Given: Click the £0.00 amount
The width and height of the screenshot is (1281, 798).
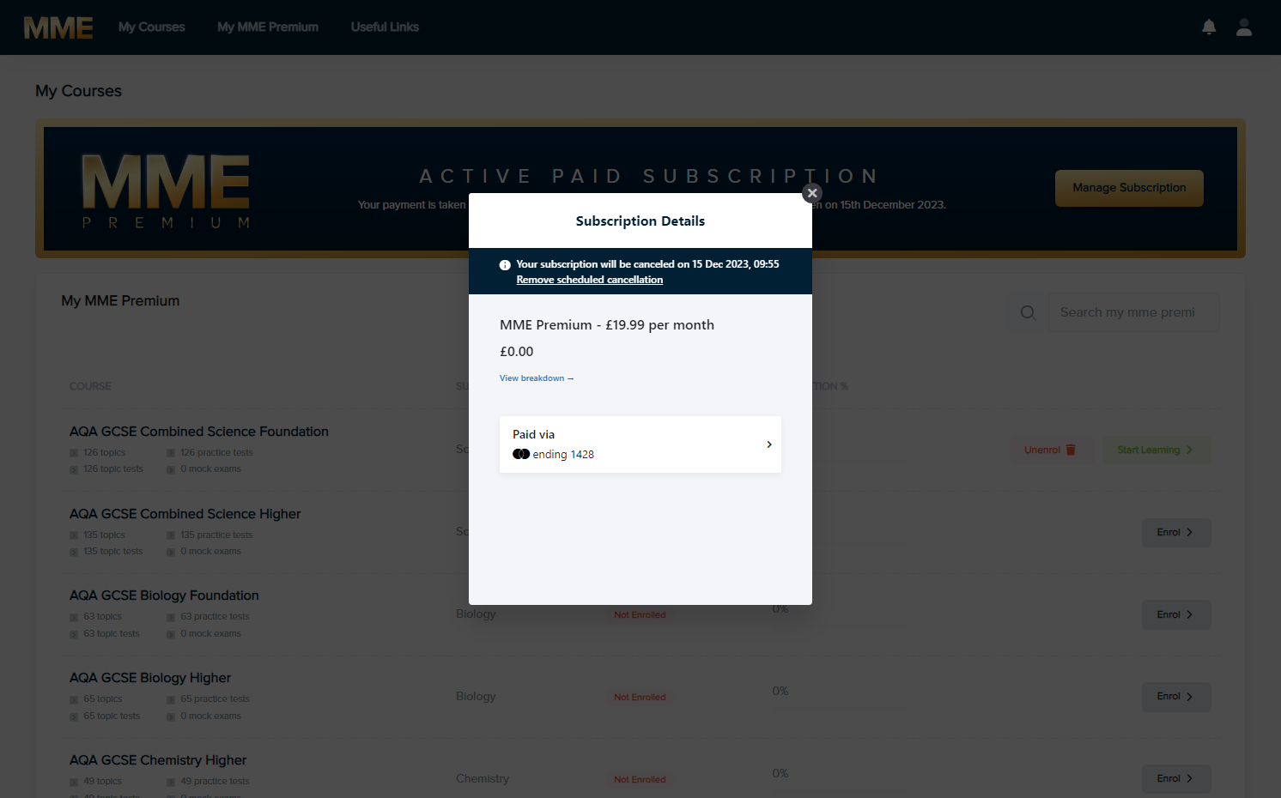Looking at the screenshot, I should [x=517, y=352].
